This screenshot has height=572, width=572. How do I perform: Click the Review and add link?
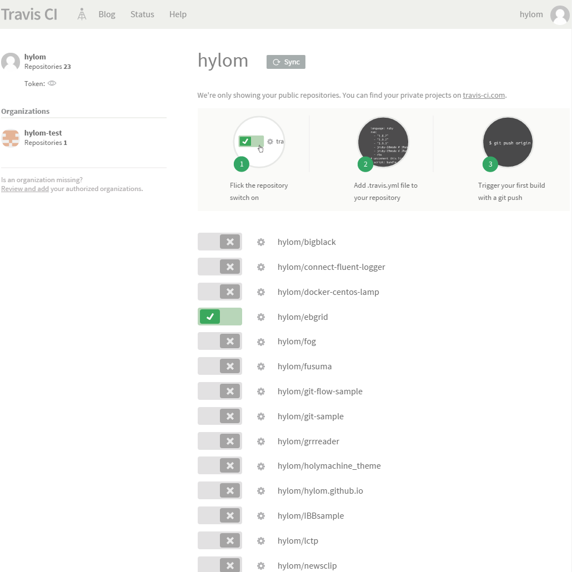coord(25,189)
